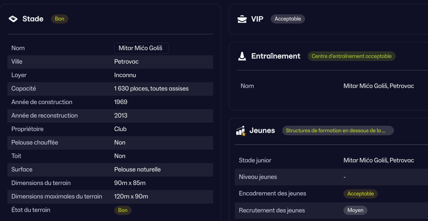The image size is (428, 221).
Task: Click the 'Moyen' youth recruitment badge
Action: [355, 210]
